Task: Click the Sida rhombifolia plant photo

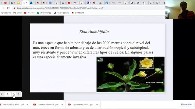Action: click(x=130, y=74)
